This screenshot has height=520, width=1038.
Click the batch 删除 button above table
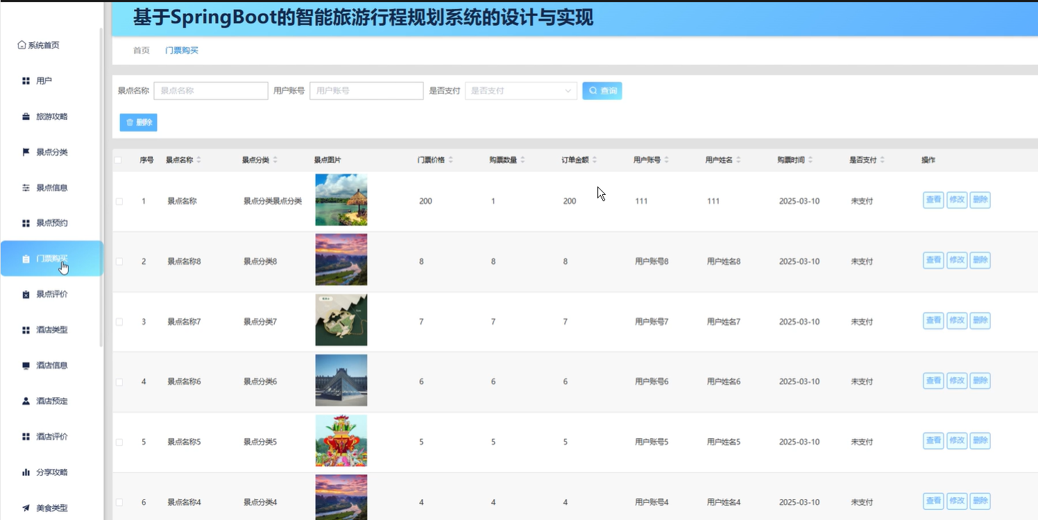139,123
